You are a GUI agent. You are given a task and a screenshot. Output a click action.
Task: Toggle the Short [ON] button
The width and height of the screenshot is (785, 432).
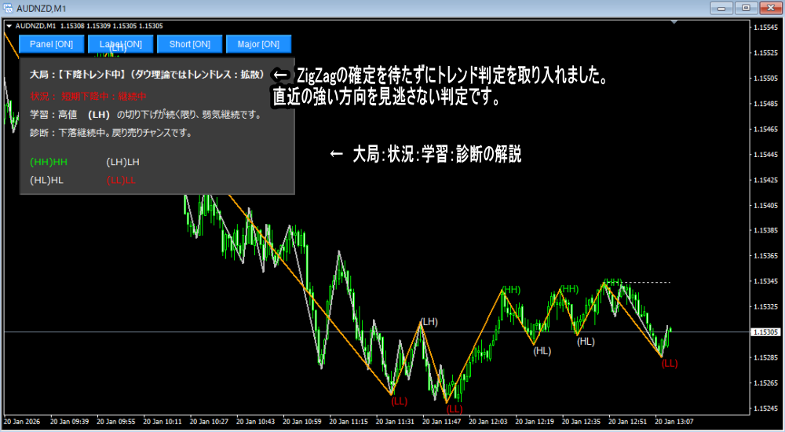[189, 44]
